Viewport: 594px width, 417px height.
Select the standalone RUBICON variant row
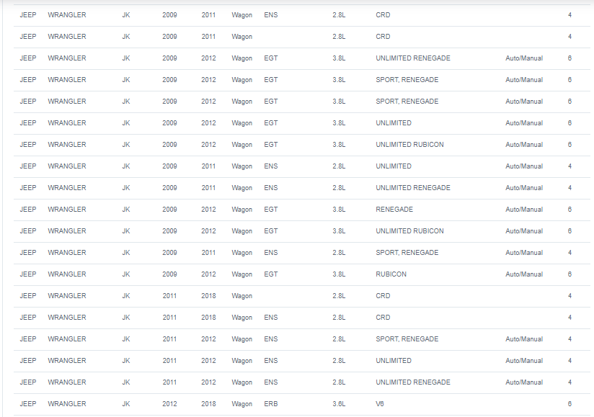301,274
